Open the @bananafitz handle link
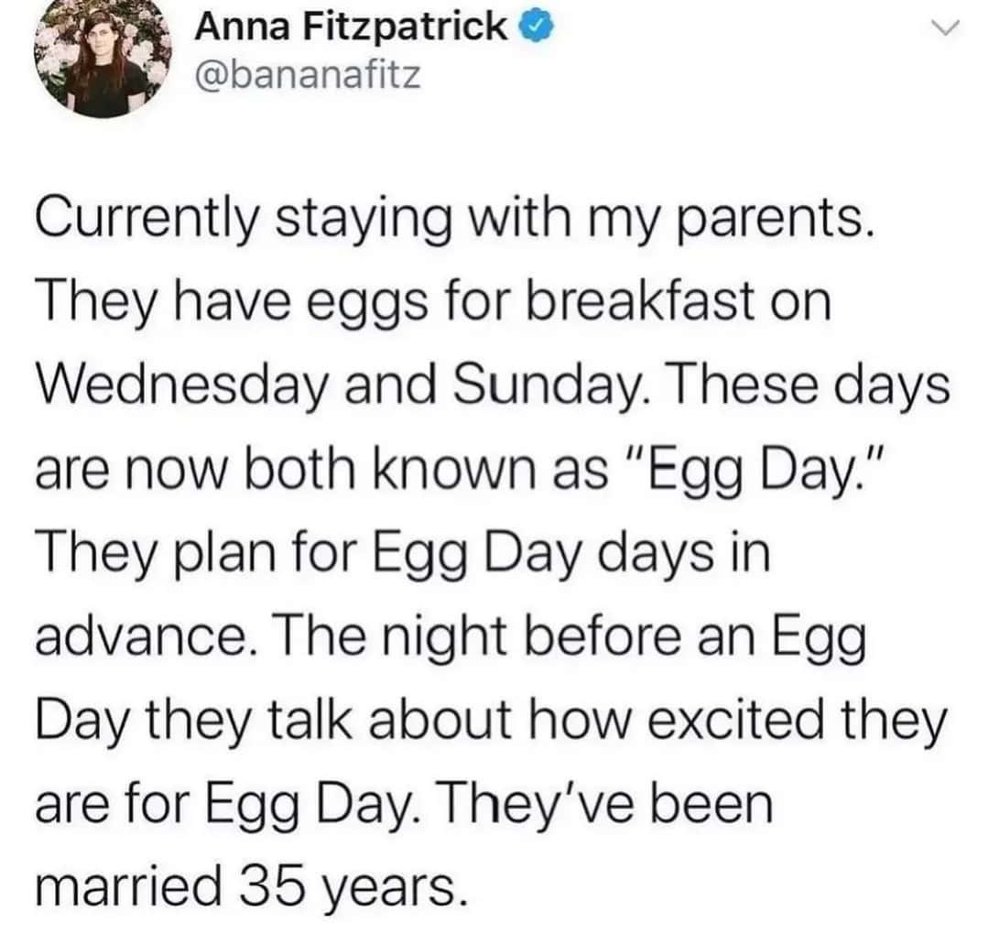Viewport: 989px width, 933px height. [x=307, y=76]
